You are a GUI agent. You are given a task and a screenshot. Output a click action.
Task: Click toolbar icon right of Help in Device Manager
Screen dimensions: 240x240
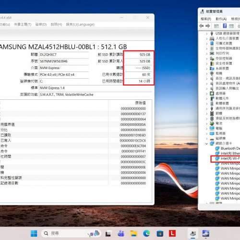(231, 26)
